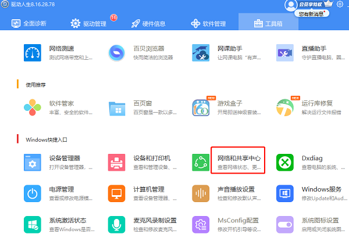The image size is (349, 241).
Task: Click the 软件管家 colorful petal icon
Action: 32,107
